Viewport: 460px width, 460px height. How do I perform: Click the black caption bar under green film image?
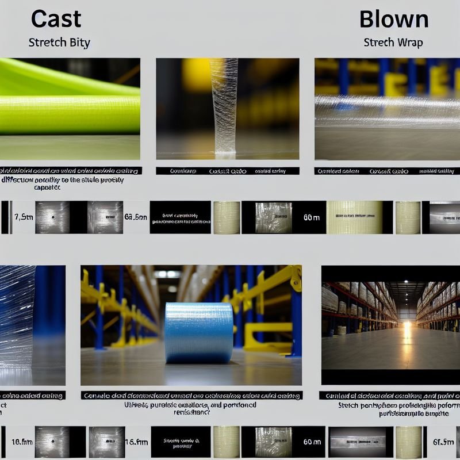(x=70, y=171)
